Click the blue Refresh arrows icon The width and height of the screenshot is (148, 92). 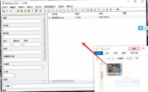(36, 11)
